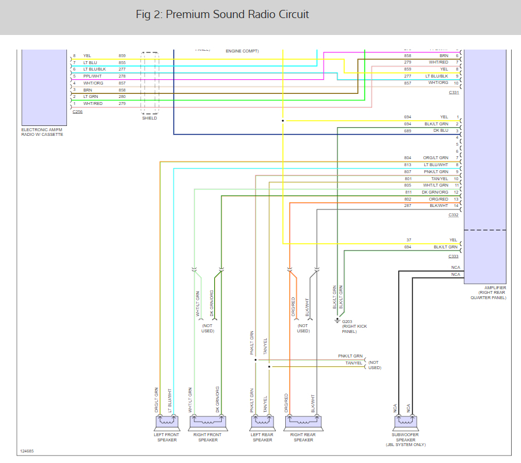The width and height of the screenshot is (521, 463).
Task: Click the 'DK GRN/ORG' label at C332 pin 12
Action: pyautogui.click(x=435, y=192)
